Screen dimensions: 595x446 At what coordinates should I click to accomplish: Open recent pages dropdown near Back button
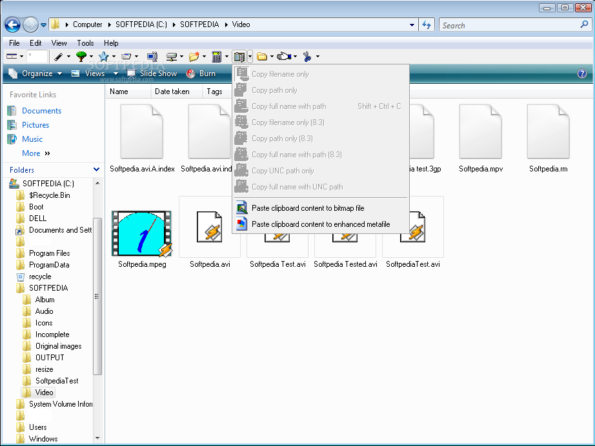(44, 25)
